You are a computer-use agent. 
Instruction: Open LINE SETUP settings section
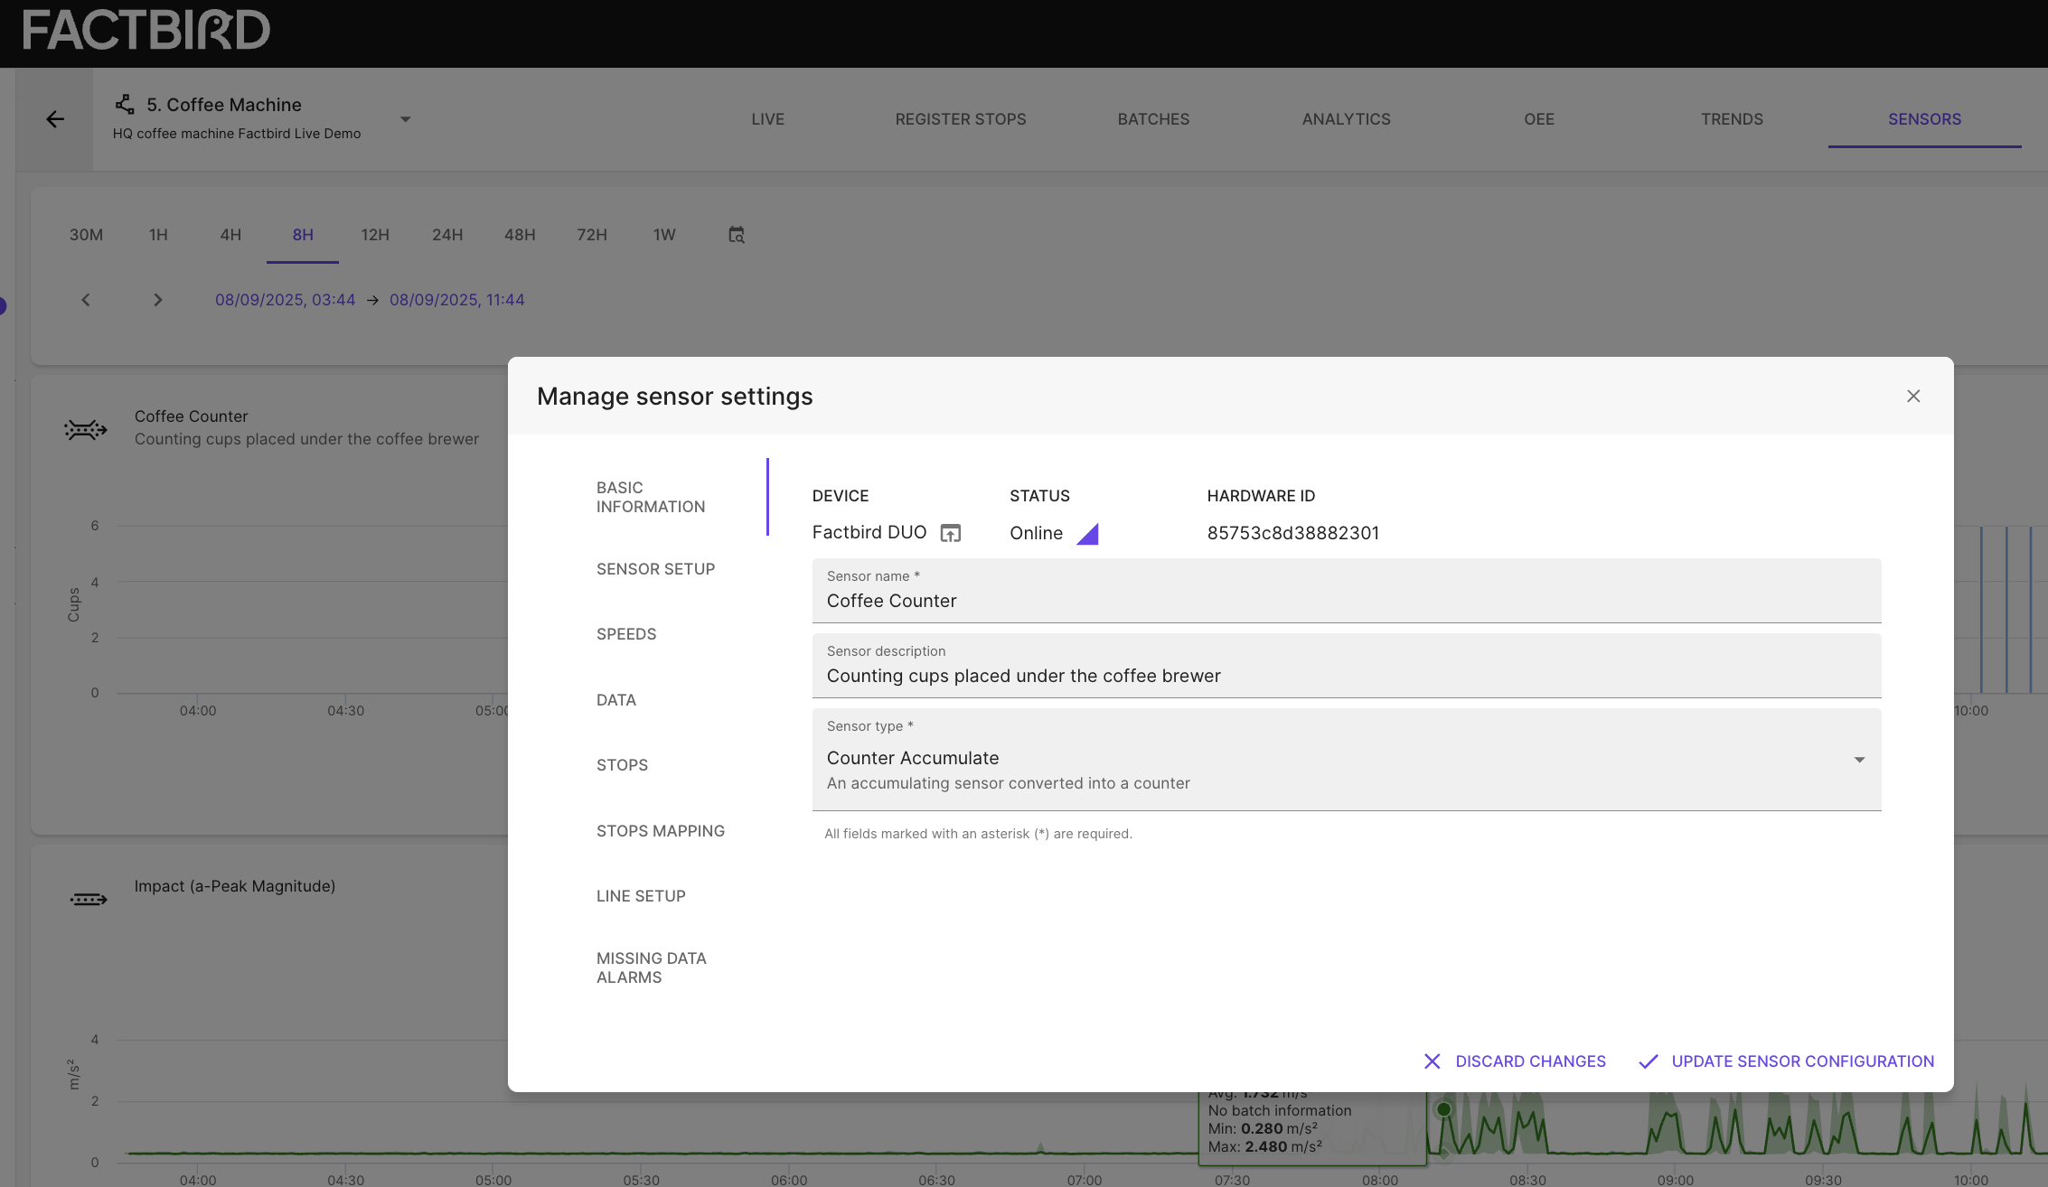(641, 896)
